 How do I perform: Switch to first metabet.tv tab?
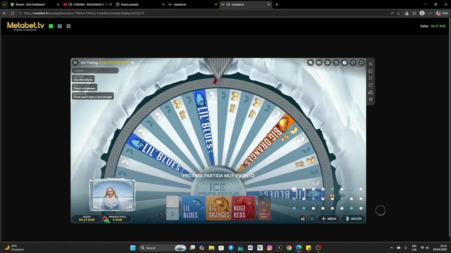pyautogui.click(x=193, y=5)
